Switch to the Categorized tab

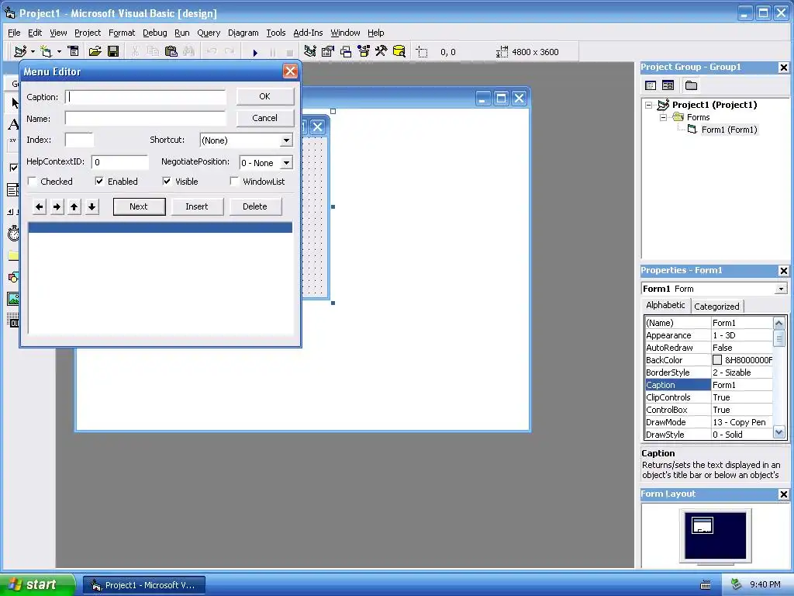point(716,306)
